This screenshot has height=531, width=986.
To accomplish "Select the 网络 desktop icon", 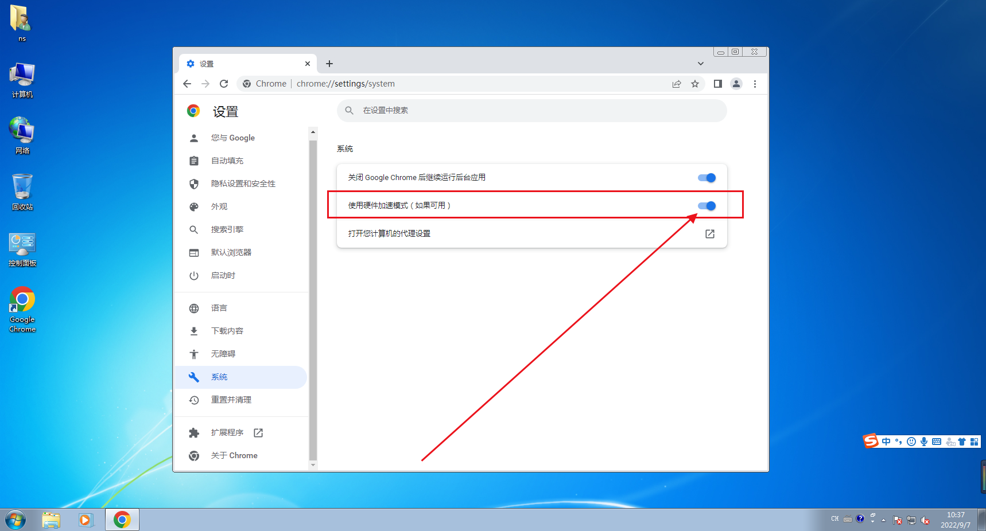I will click(x=22, y=136).
